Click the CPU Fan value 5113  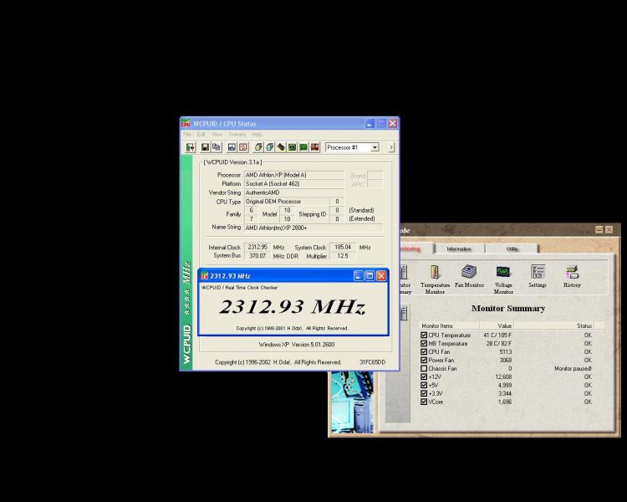pos(506,352)
